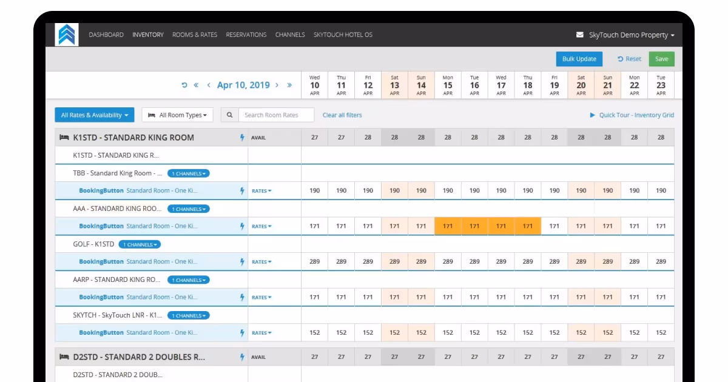The image size is (728, 382).
Task: Click in the Search Room Rates field
Action: [x=276, y=115]
